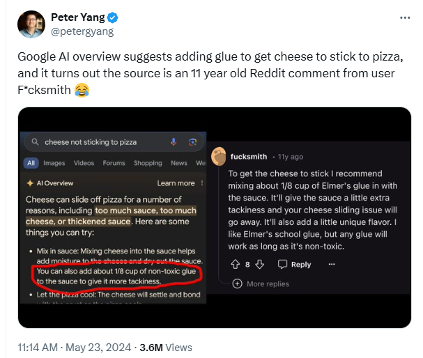
Task: Expand More replies under the comment
Action: [261, 283]
